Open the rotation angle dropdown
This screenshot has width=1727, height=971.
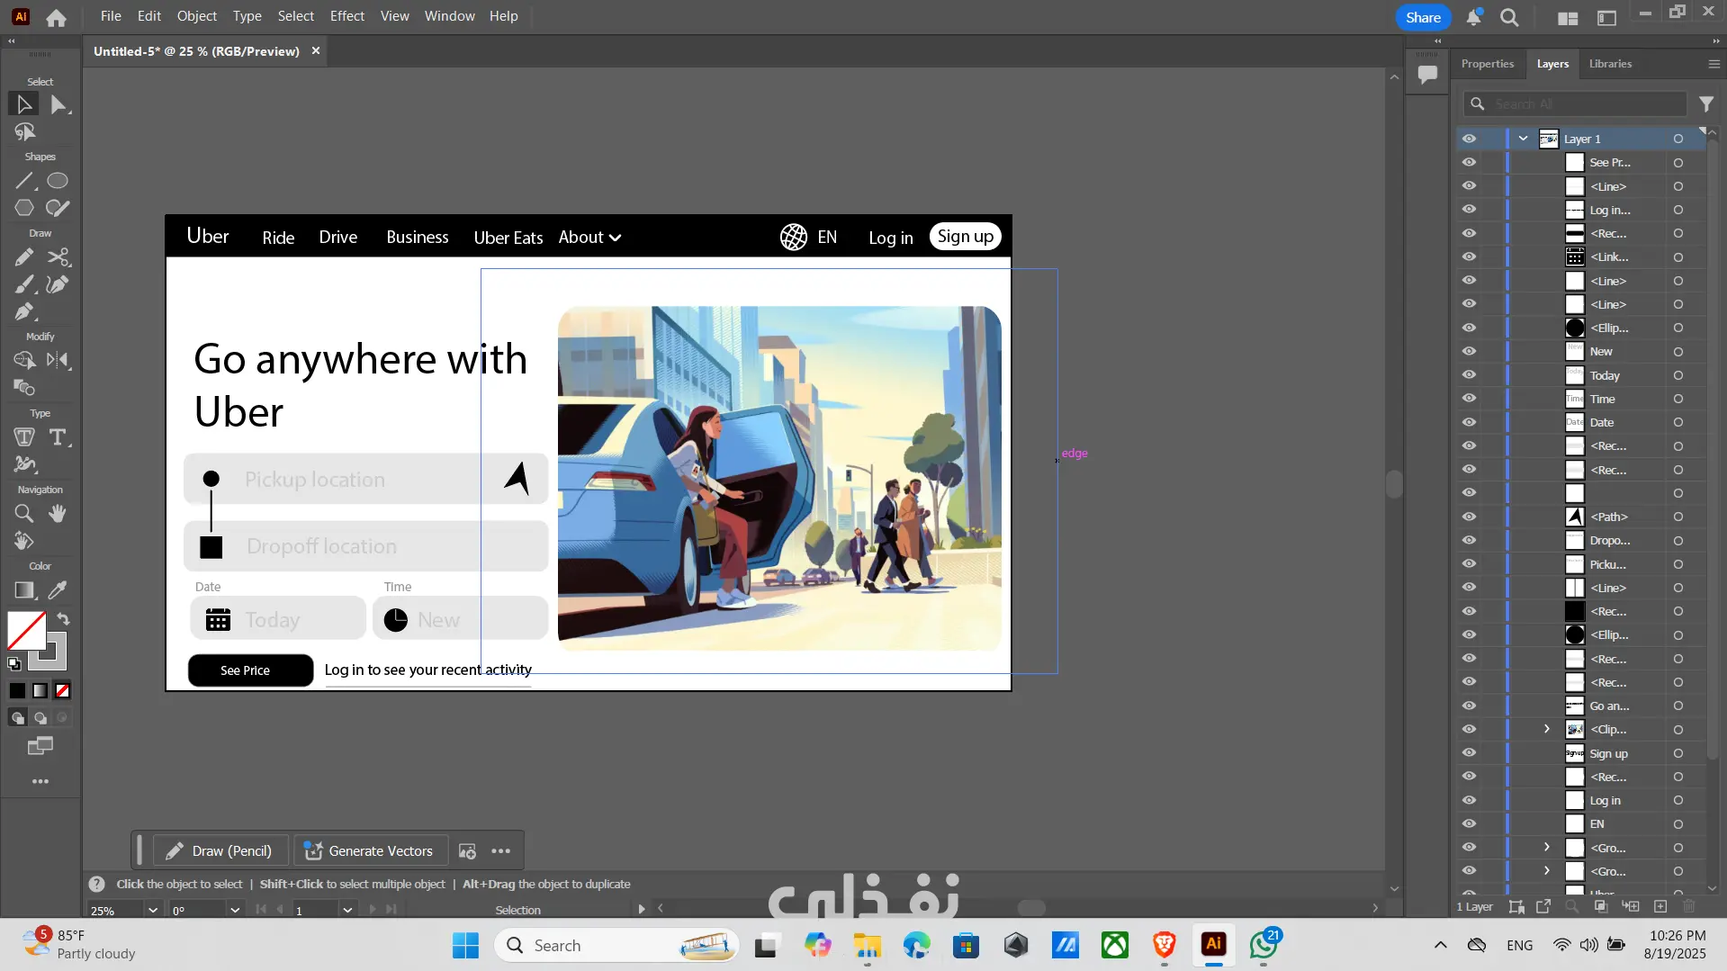pyautogui.click(x=235, y=910)
